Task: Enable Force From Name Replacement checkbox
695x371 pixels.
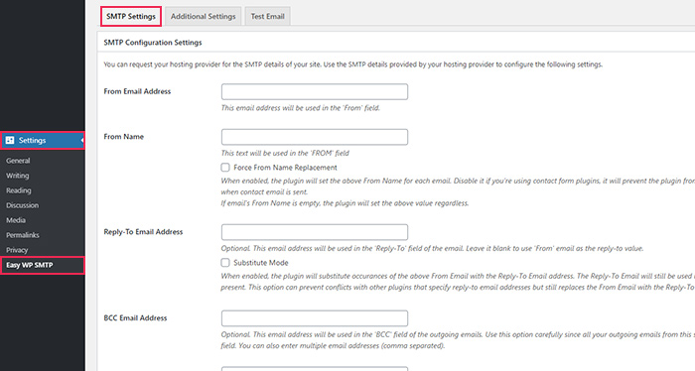Action: (225, 168)
